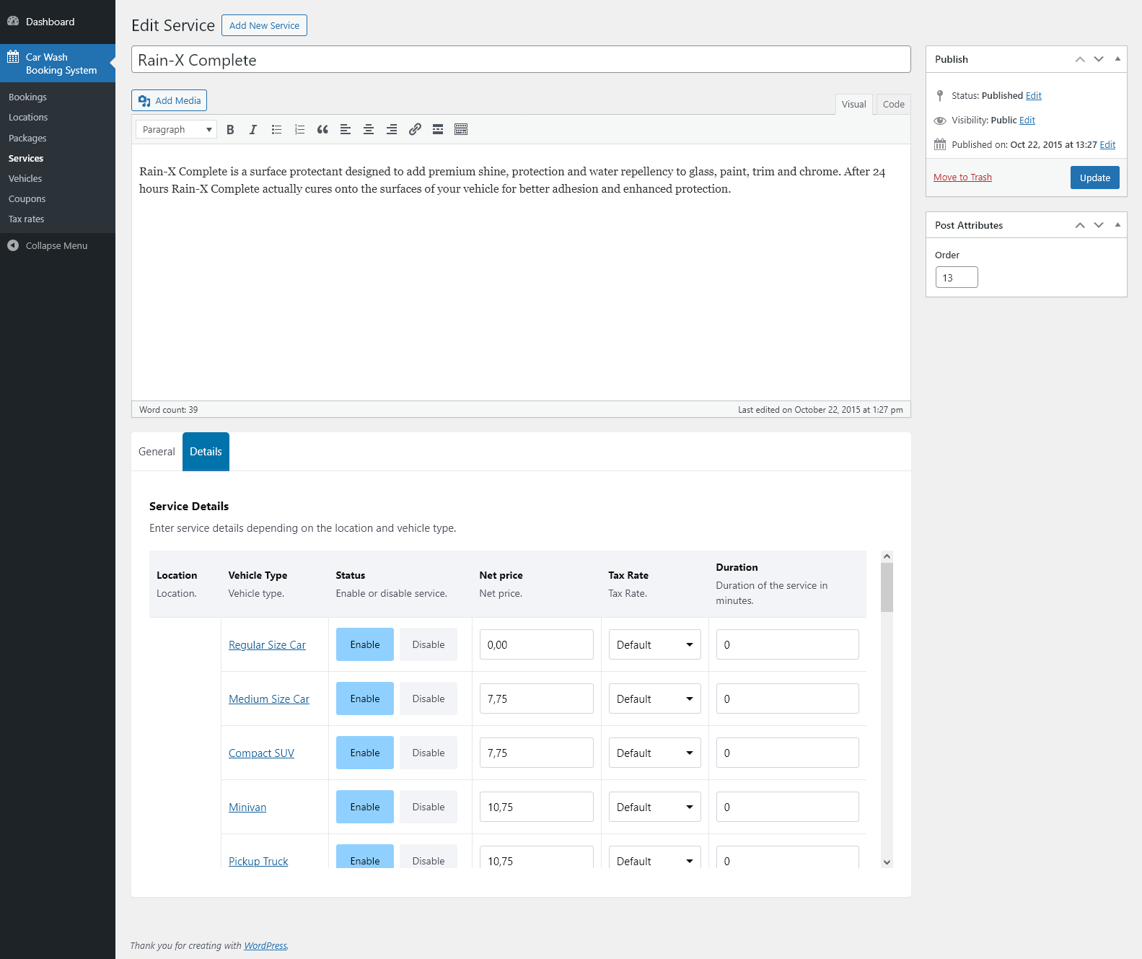Viewport: 1142px width, 959px height.
Task: Align text left
Action: pyautogui.click(x=346, y=130)
